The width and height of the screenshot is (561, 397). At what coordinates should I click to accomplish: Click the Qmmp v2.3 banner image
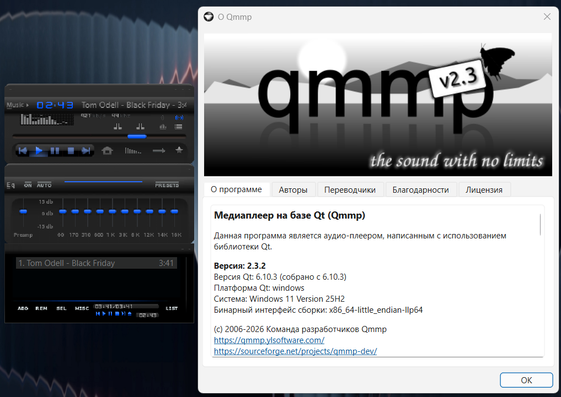coord(378,105)
